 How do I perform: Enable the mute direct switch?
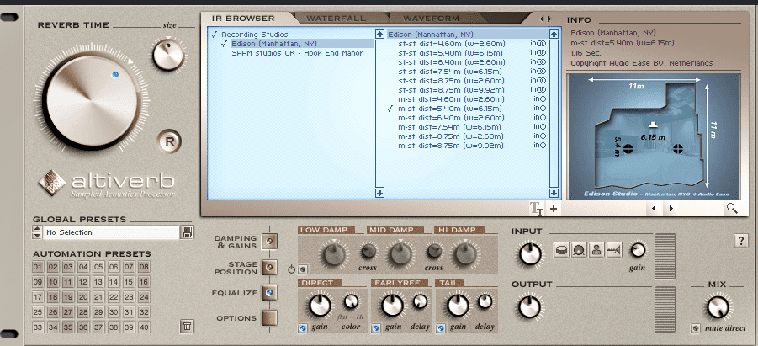pos(695,328)
